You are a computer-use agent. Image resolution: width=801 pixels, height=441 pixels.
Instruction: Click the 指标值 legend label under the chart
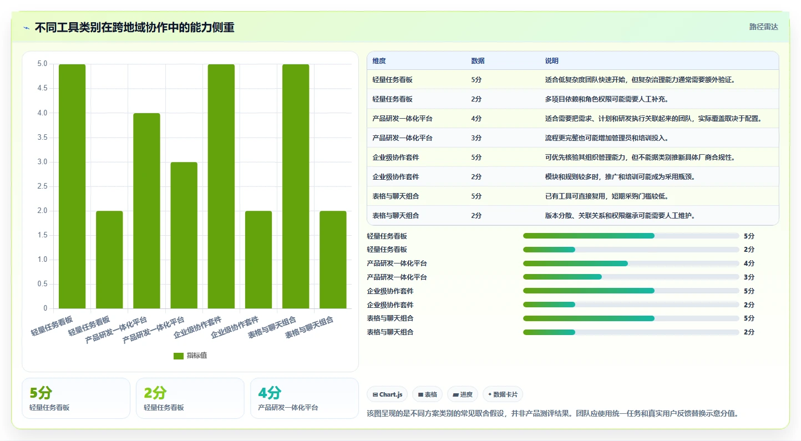(197, 356)
